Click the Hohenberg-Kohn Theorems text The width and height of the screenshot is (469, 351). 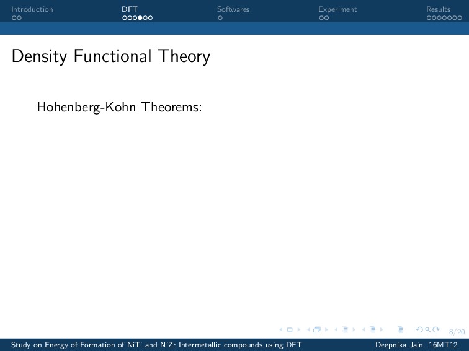pos(119,107)
